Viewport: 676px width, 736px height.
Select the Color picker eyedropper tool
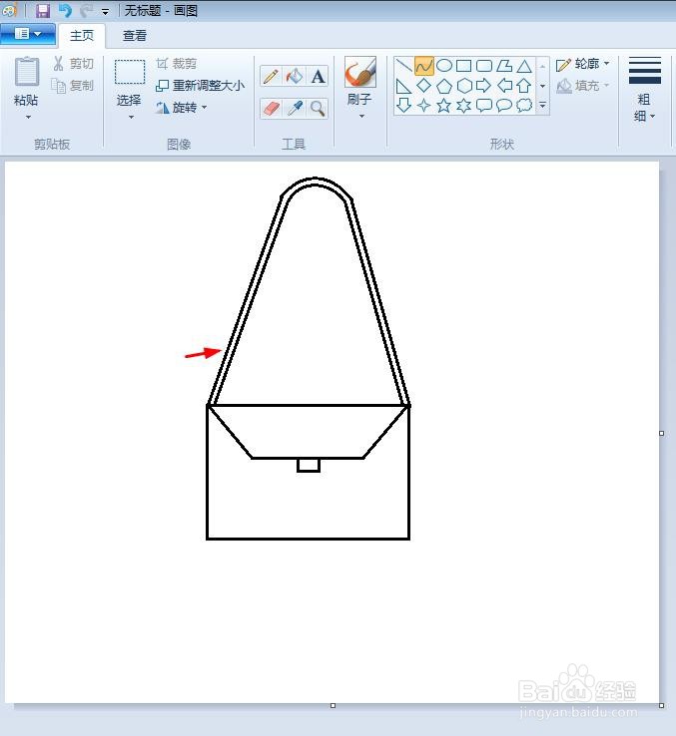pyautogui.click(x=295, y=109)
